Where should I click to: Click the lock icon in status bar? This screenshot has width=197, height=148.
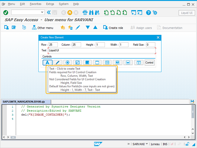point(187,144)
